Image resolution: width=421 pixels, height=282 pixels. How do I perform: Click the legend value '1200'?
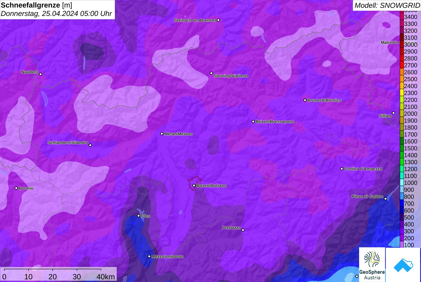pyautogui.click(x=411, y=169)
